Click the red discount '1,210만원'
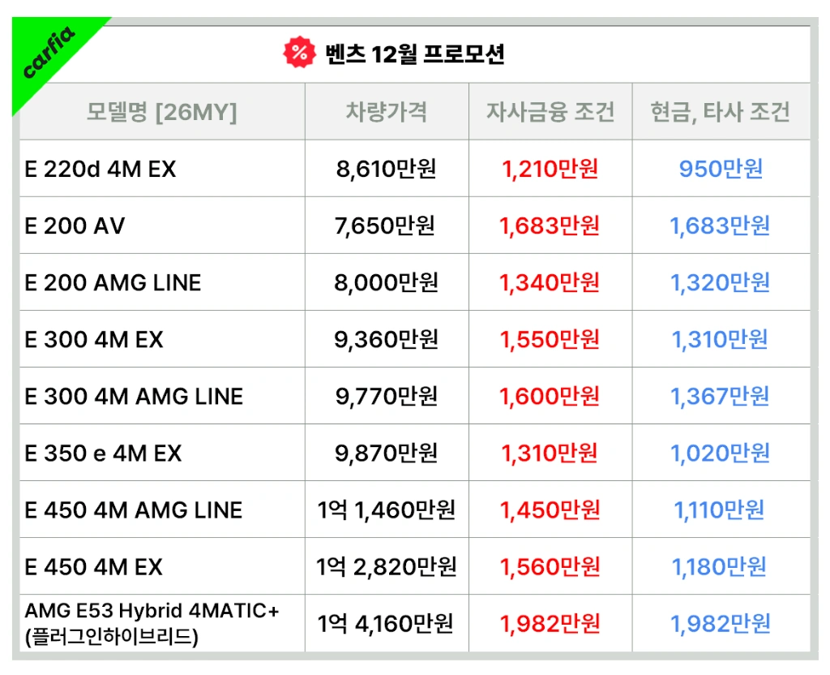 click(x=550, y=169)
